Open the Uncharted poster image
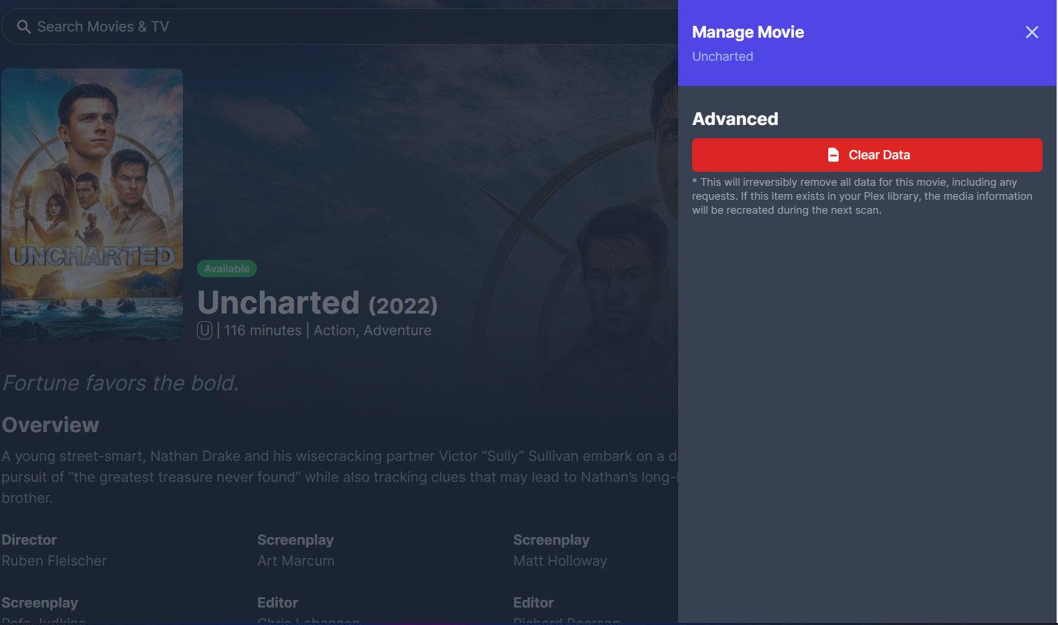Viewport: 1058px width, 625px height. (x=92, y=205)
